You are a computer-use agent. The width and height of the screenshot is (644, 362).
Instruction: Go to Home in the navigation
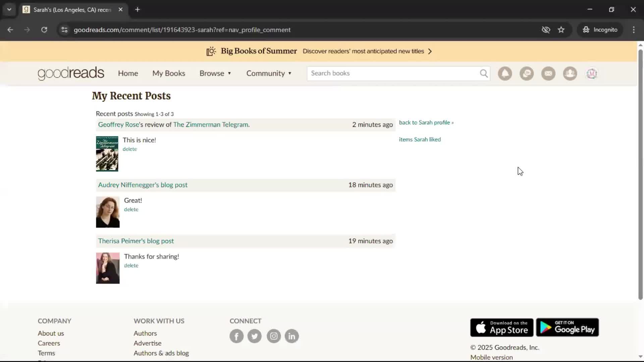click(x=128, y=73)
